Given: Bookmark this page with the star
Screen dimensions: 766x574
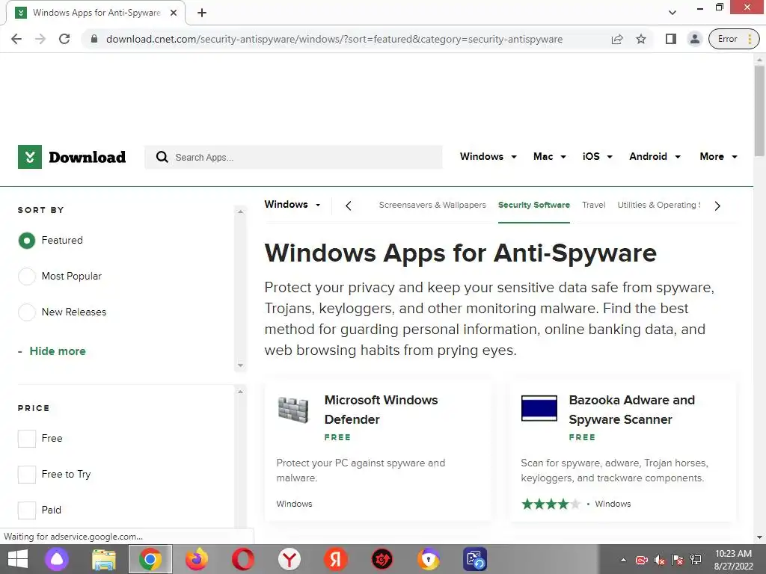Looking at the screenshot, I should [641, 39].
